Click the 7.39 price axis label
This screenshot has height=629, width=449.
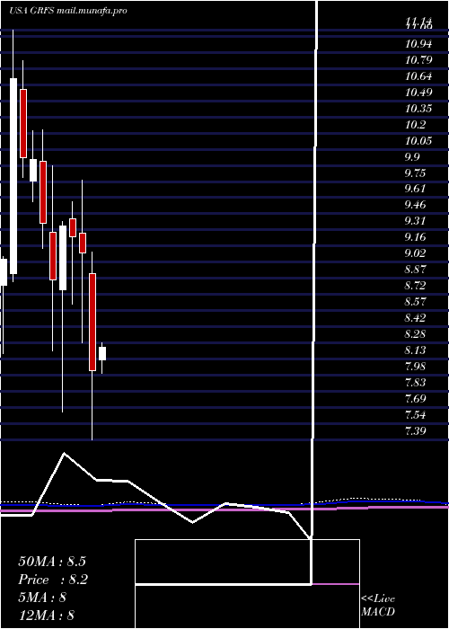coord(415,430)
